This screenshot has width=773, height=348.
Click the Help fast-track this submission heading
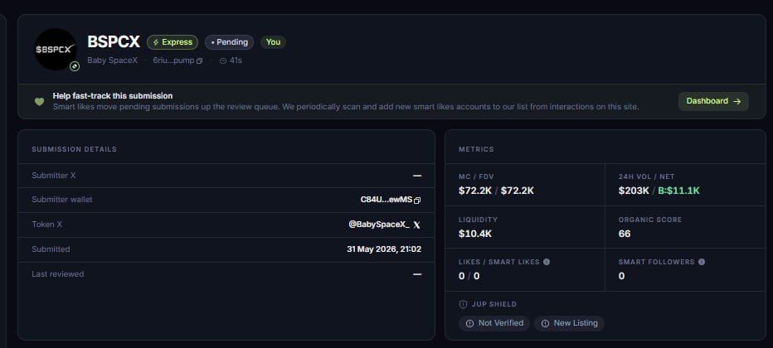(x=113, y=96)
